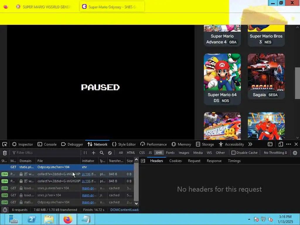Switch to the Memory panel
This screenshot has width=300, height=225.
click(181, 144)
